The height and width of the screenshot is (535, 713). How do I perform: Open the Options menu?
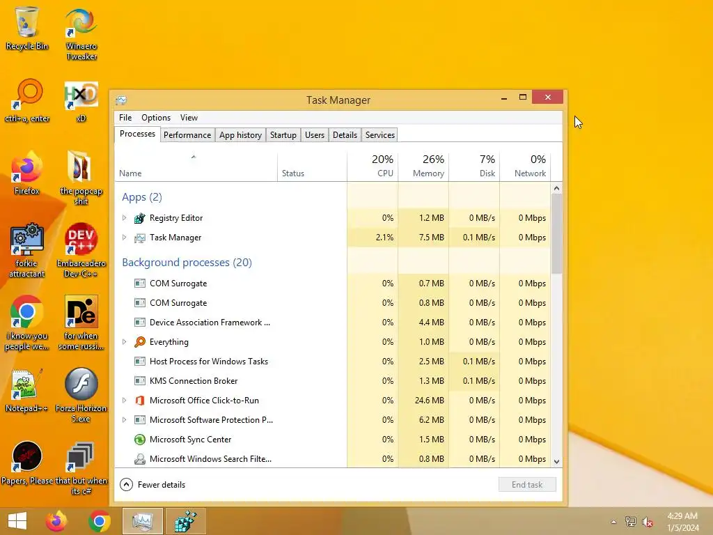[156, 118]
